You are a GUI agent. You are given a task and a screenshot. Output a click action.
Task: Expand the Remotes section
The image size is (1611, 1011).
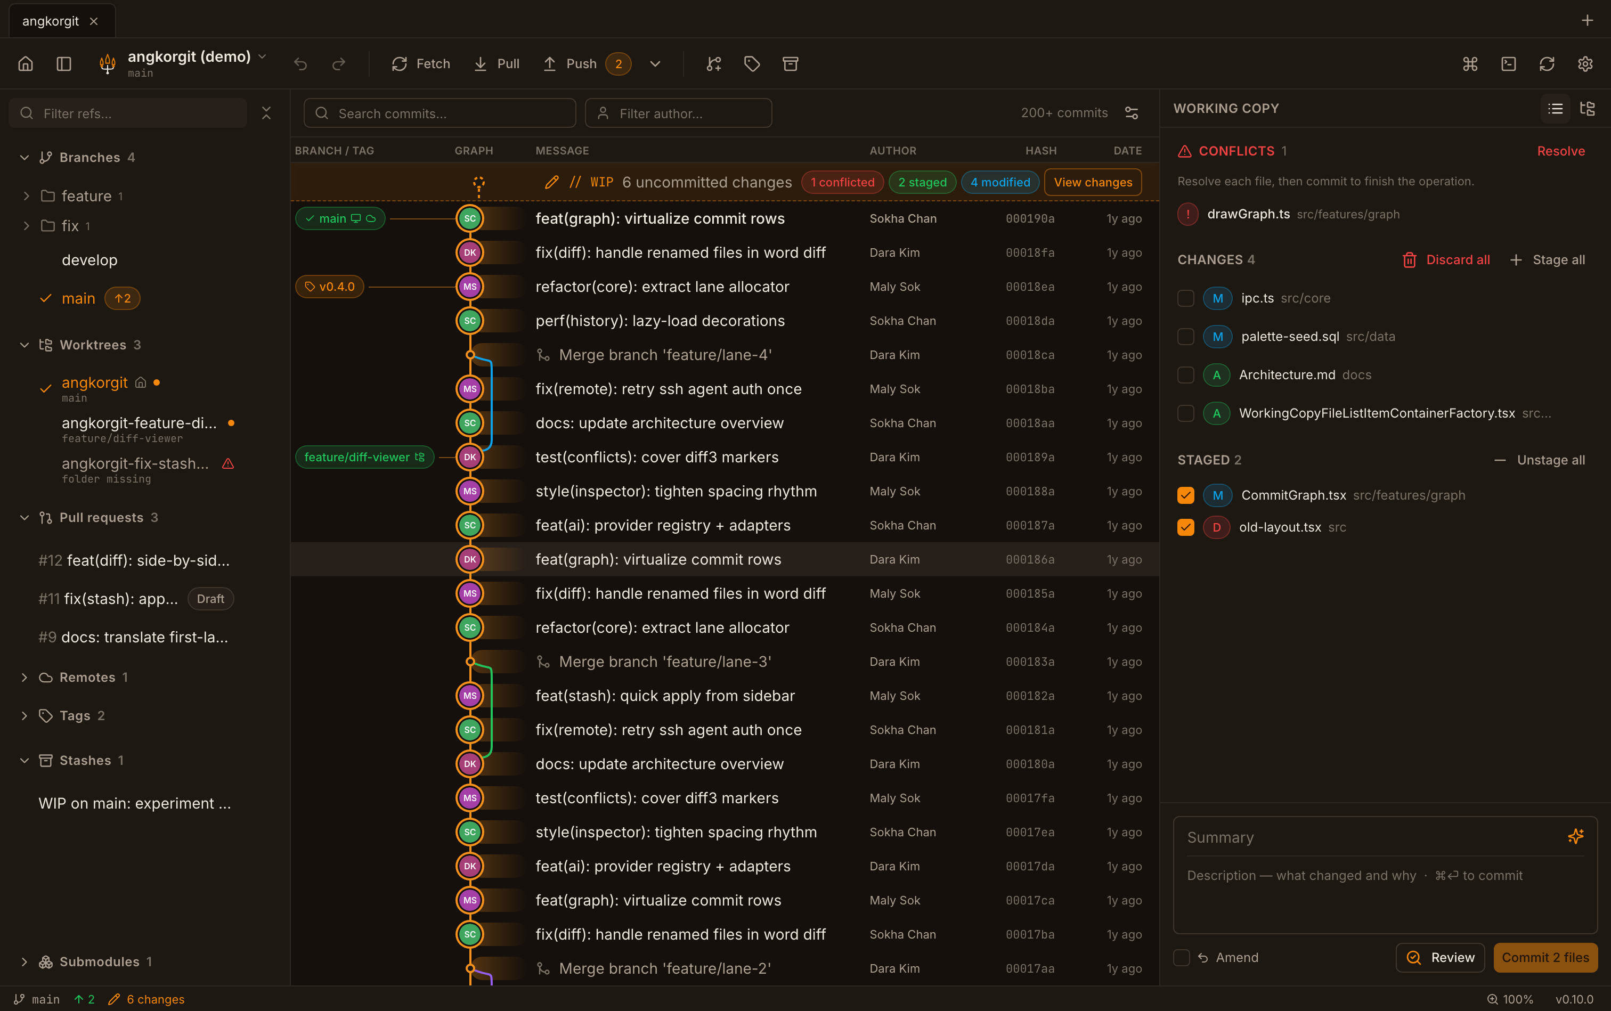(25, 678)
